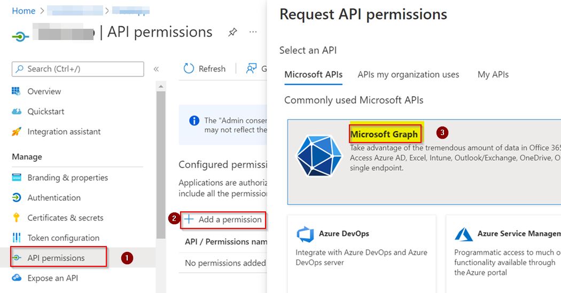The image size is (561, 293).
Task: Open the API permissions menu item
Action: (x=56, y=258)
